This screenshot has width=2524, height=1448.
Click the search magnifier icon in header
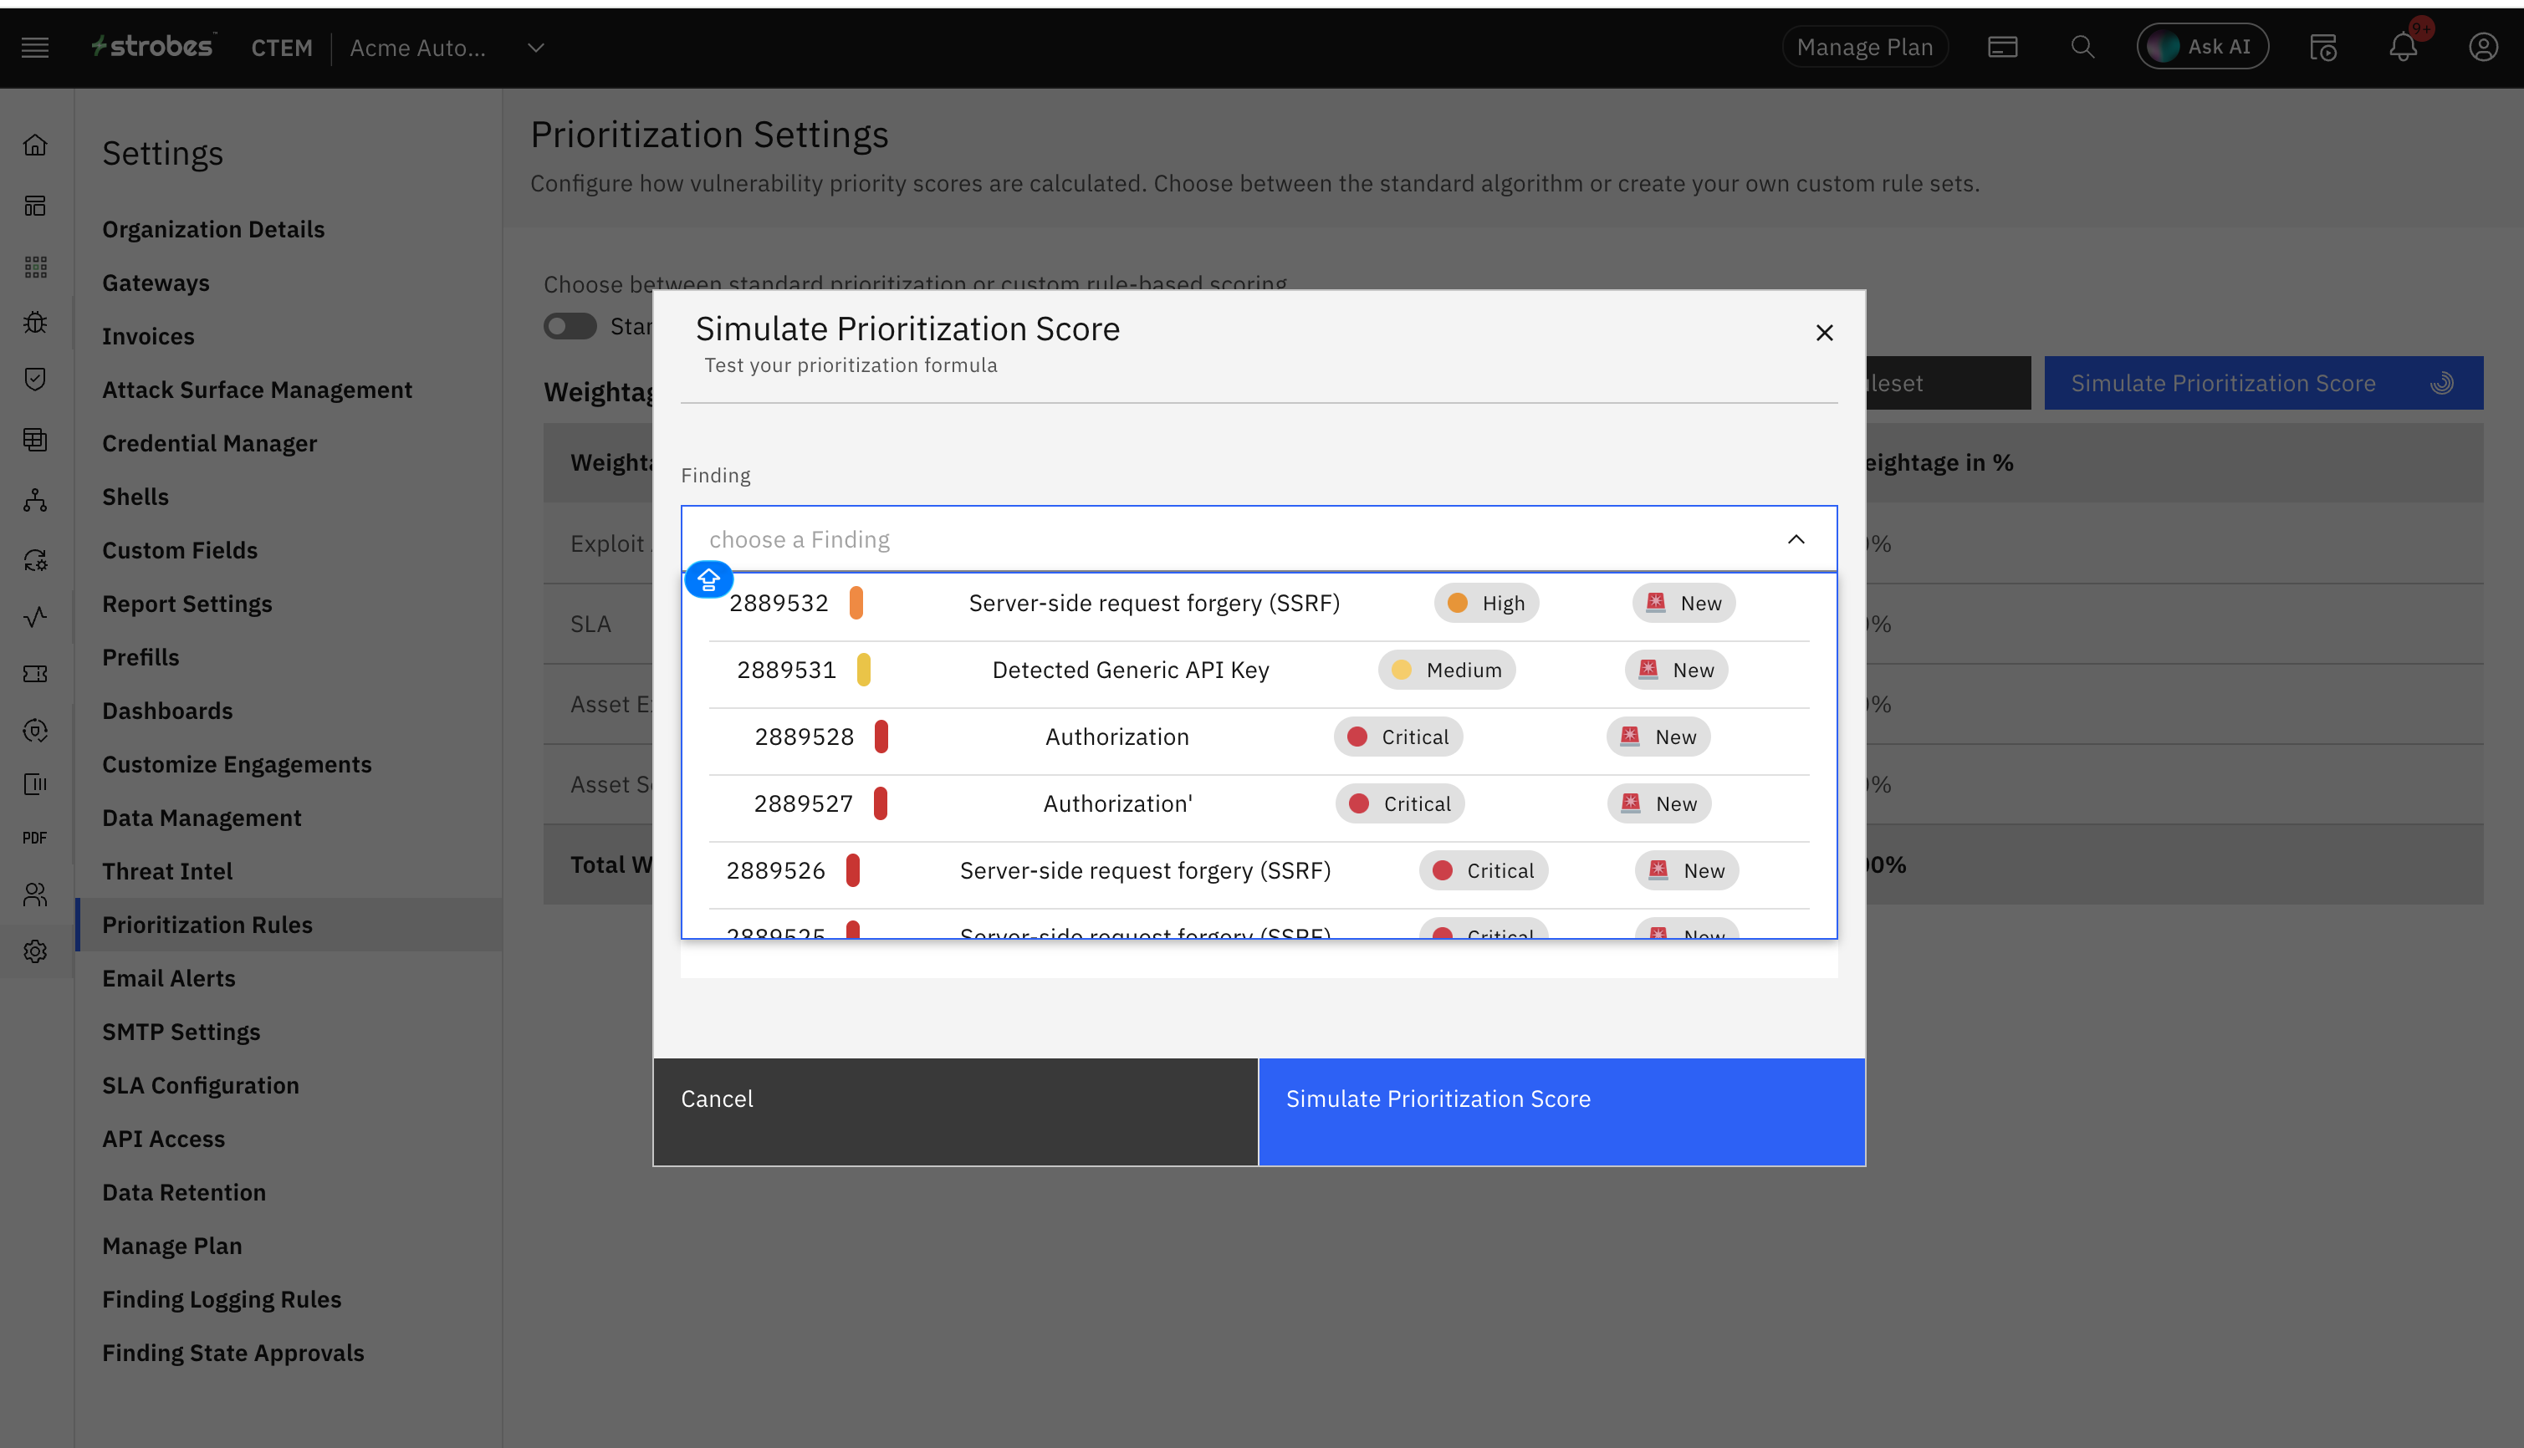pos(2082,48)
